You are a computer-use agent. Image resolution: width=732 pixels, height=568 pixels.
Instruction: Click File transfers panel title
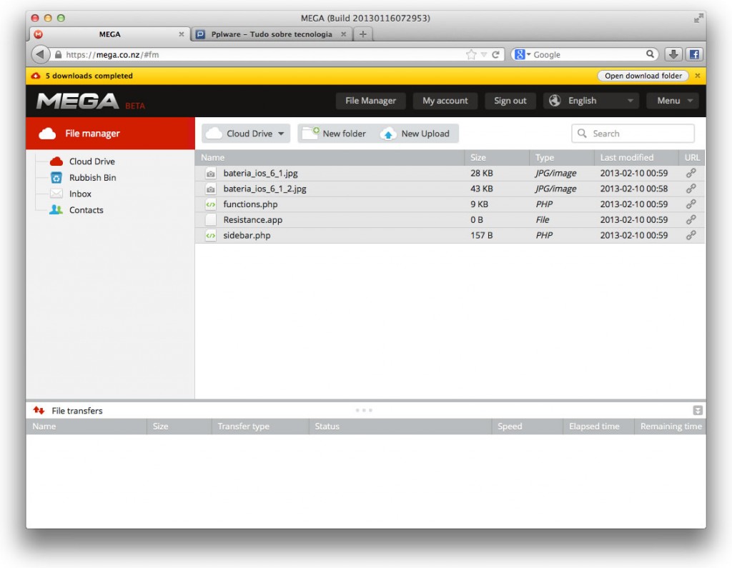(76, 411)
